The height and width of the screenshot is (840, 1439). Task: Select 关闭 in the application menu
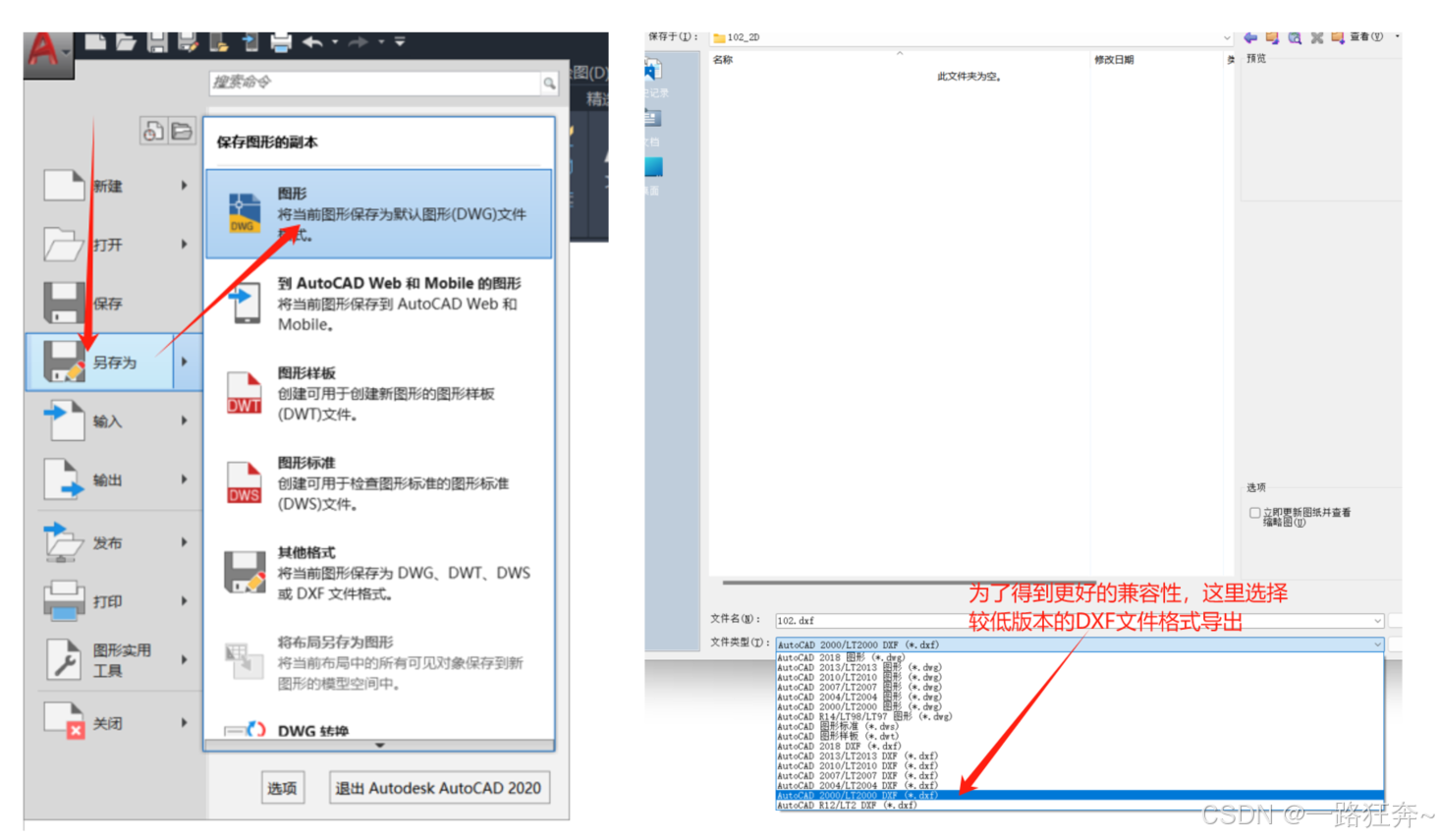pyautogui.click(x=113, y=723)
